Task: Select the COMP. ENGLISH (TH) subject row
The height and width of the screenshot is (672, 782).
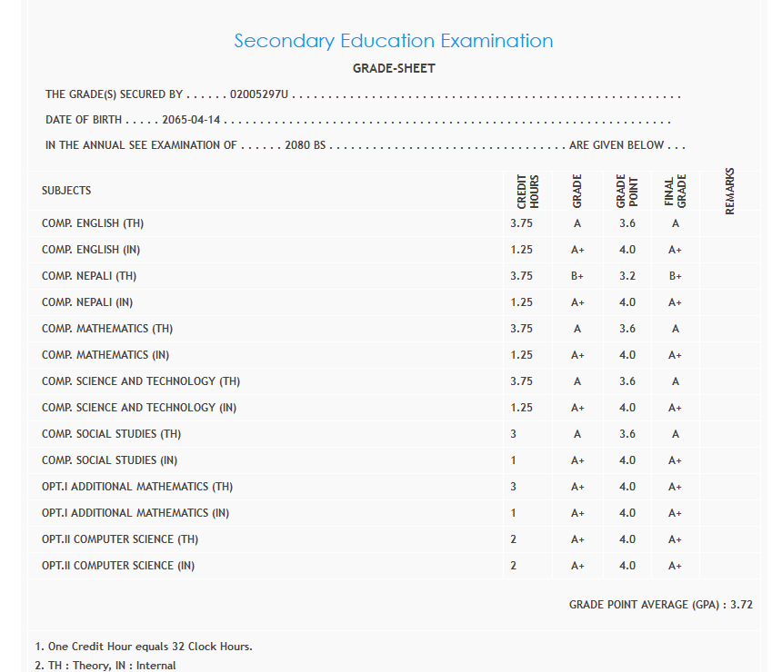Action: pyautogui.click(x=93, y=223)
